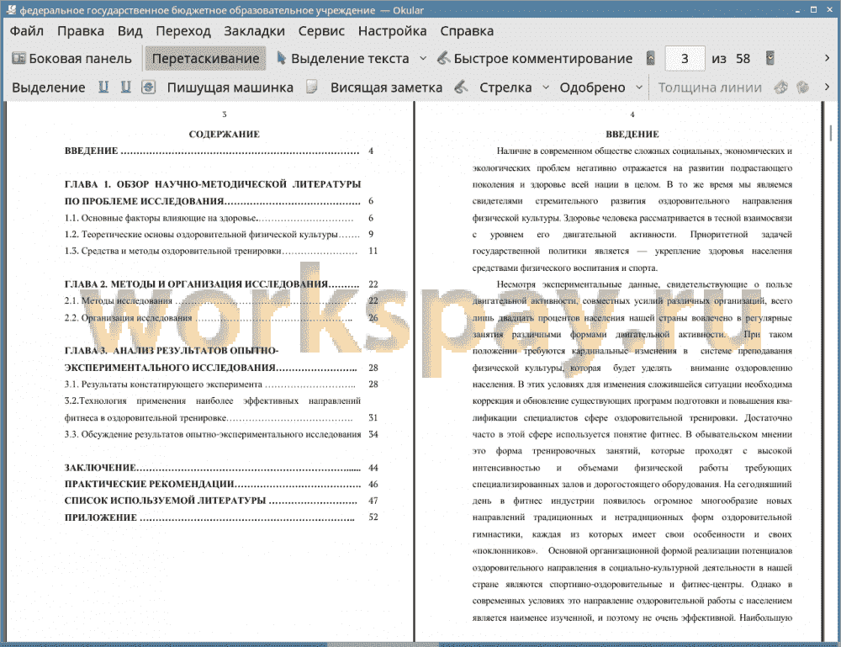Click the second disabled color palette icon
Screen dimensions: 841x647
click(802, 87)
